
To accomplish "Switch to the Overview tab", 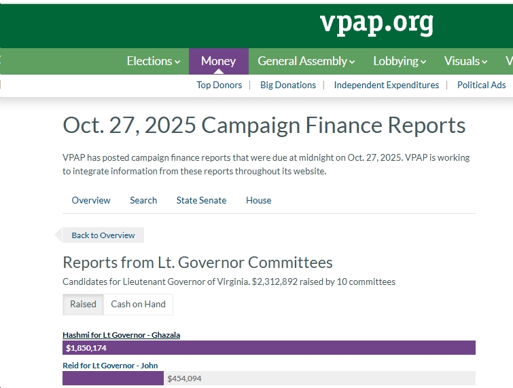I will [91, 200].
